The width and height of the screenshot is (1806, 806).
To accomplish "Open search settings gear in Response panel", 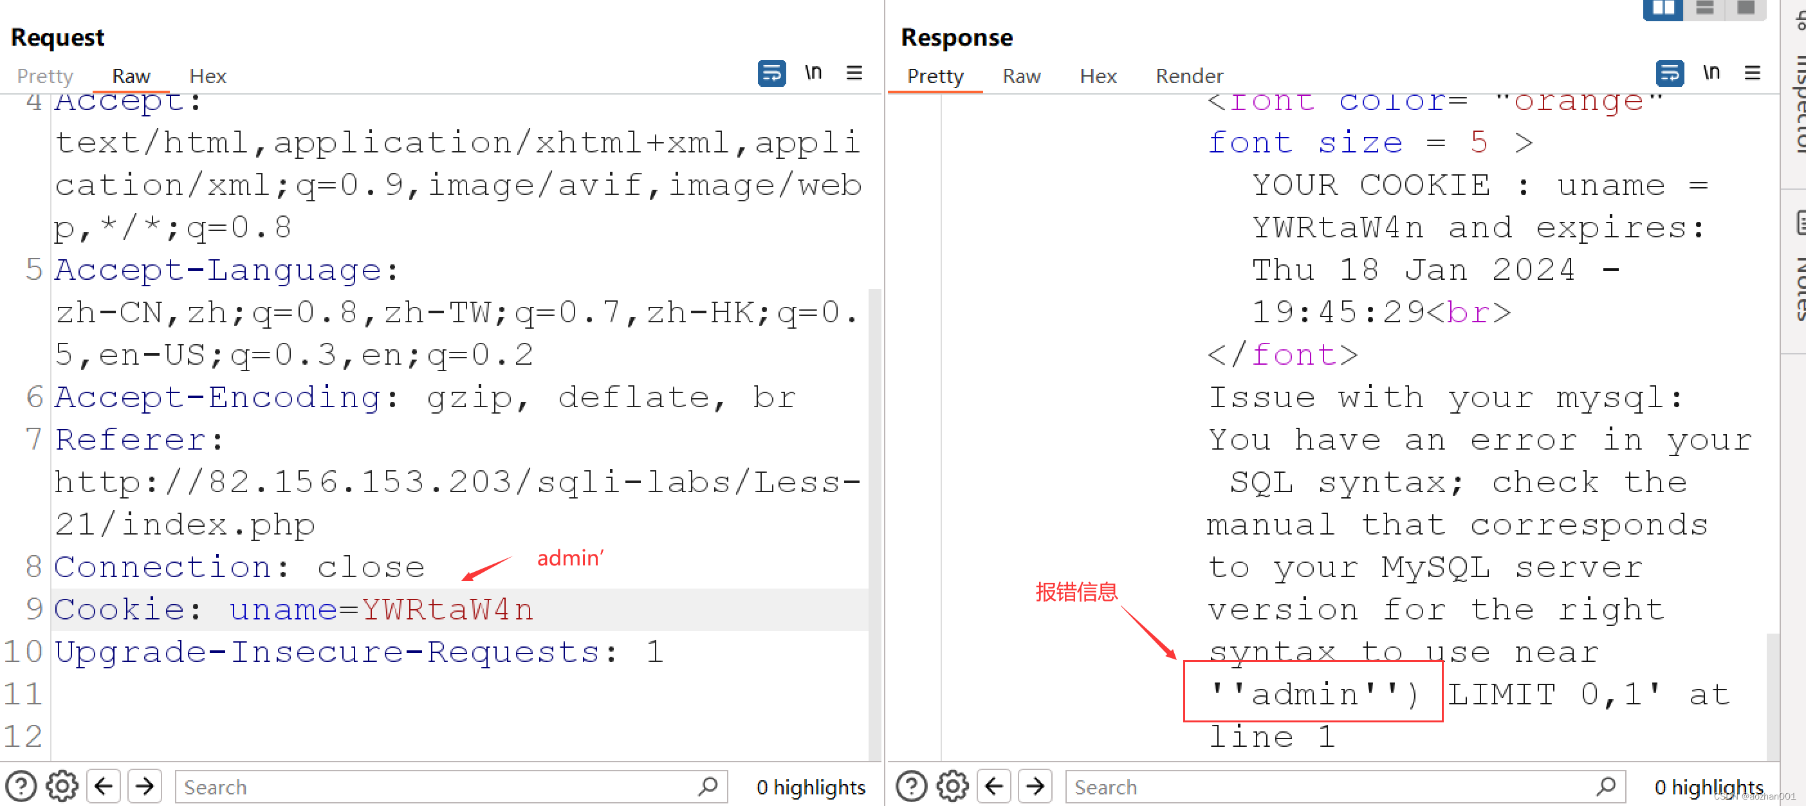I will [x=952, y=786].
